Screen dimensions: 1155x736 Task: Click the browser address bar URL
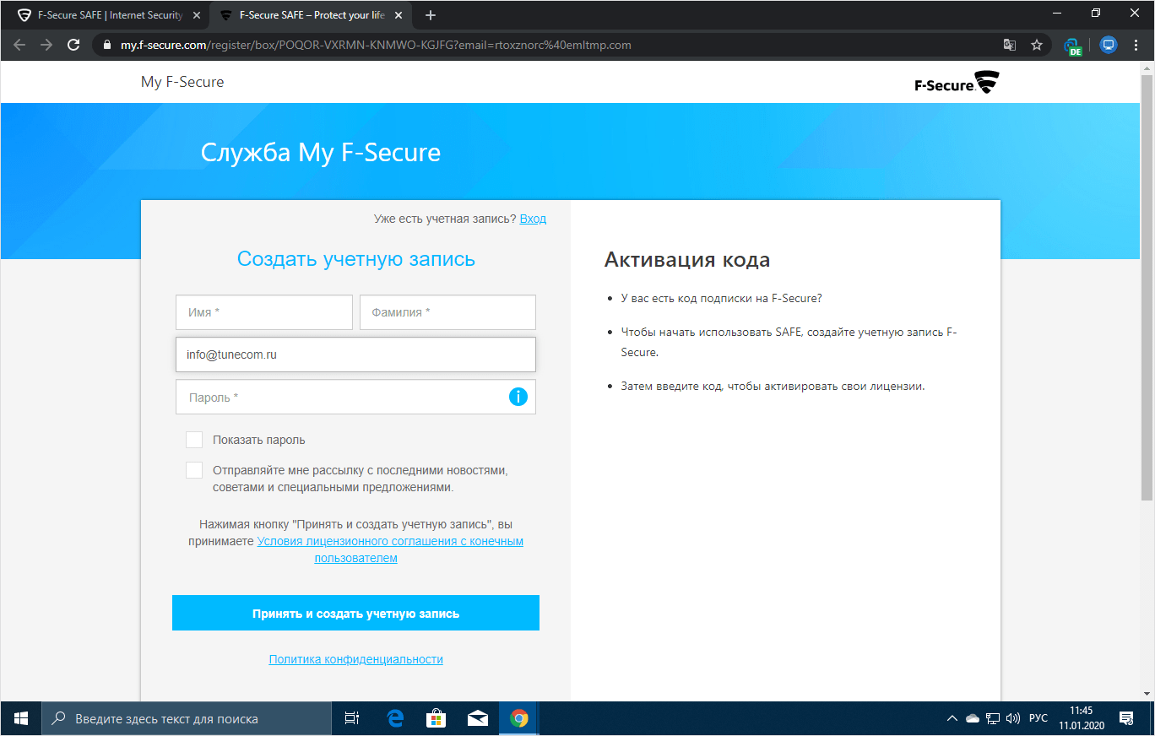click(x=376, y=45)
